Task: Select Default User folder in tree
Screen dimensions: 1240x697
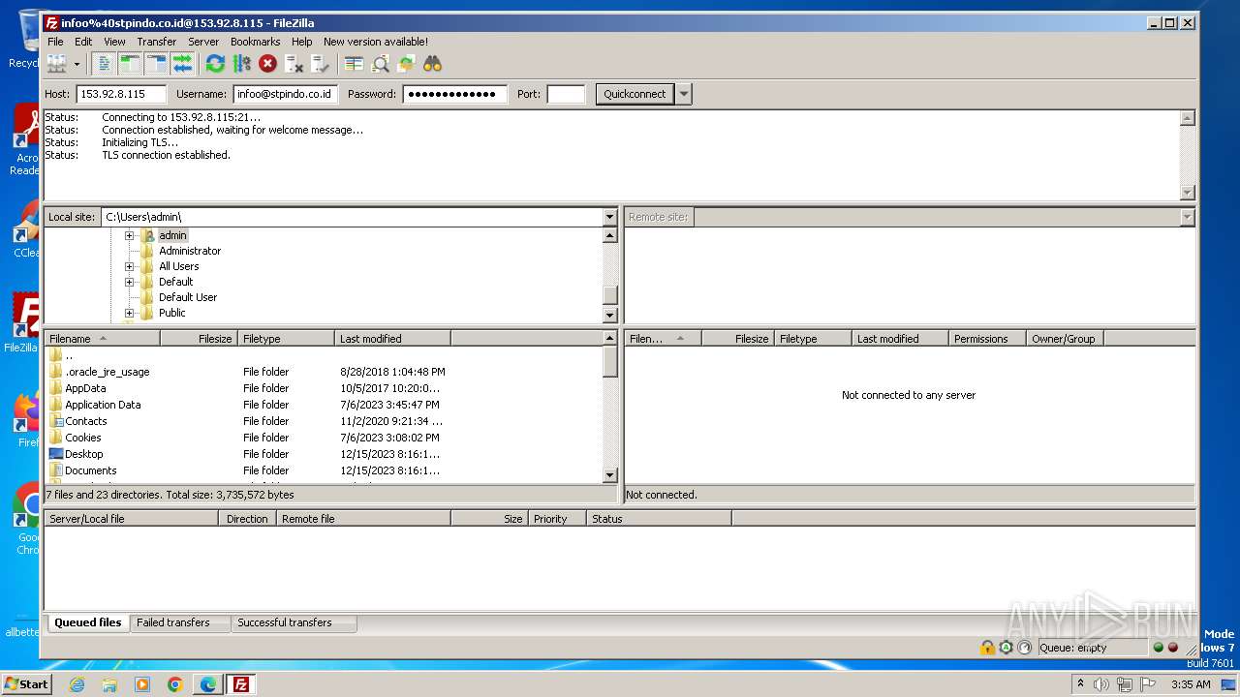Action: coord(188,297)
